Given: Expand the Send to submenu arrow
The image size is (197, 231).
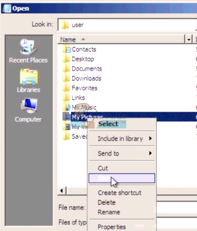Looking at the screenshot, I should (150, 153).
